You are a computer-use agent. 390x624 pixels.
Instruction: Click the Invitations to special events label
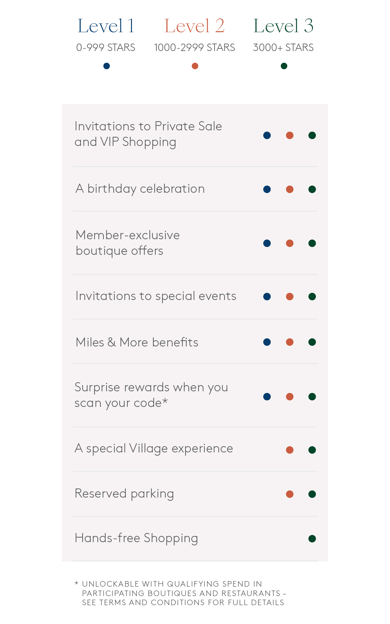coord(156,296)
